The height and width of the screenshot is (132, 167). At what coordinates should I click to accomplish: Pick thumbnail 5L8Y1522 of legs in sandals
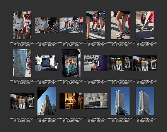click(120, 25)
